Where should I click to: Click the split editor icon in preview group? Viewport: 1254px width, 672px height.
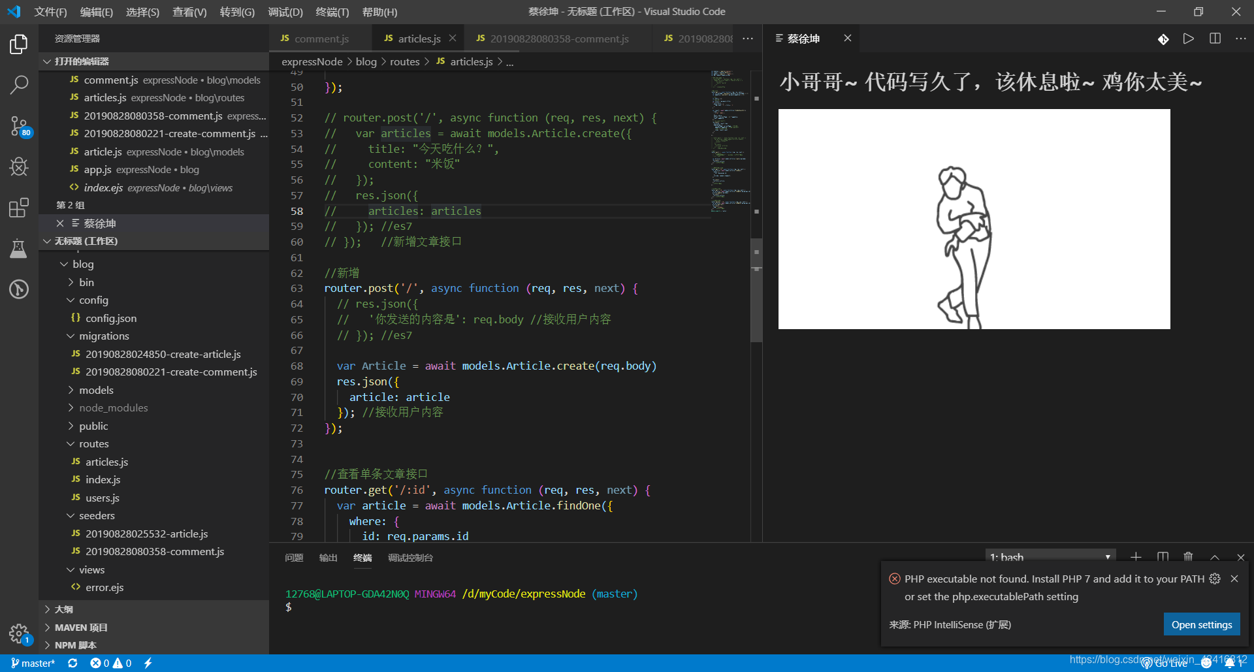coord(1215,39)
